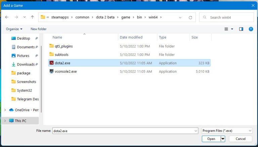Open System32 folder in the sidebar
Viewport: 258px width, 147px height.
[x=25, y=90]
